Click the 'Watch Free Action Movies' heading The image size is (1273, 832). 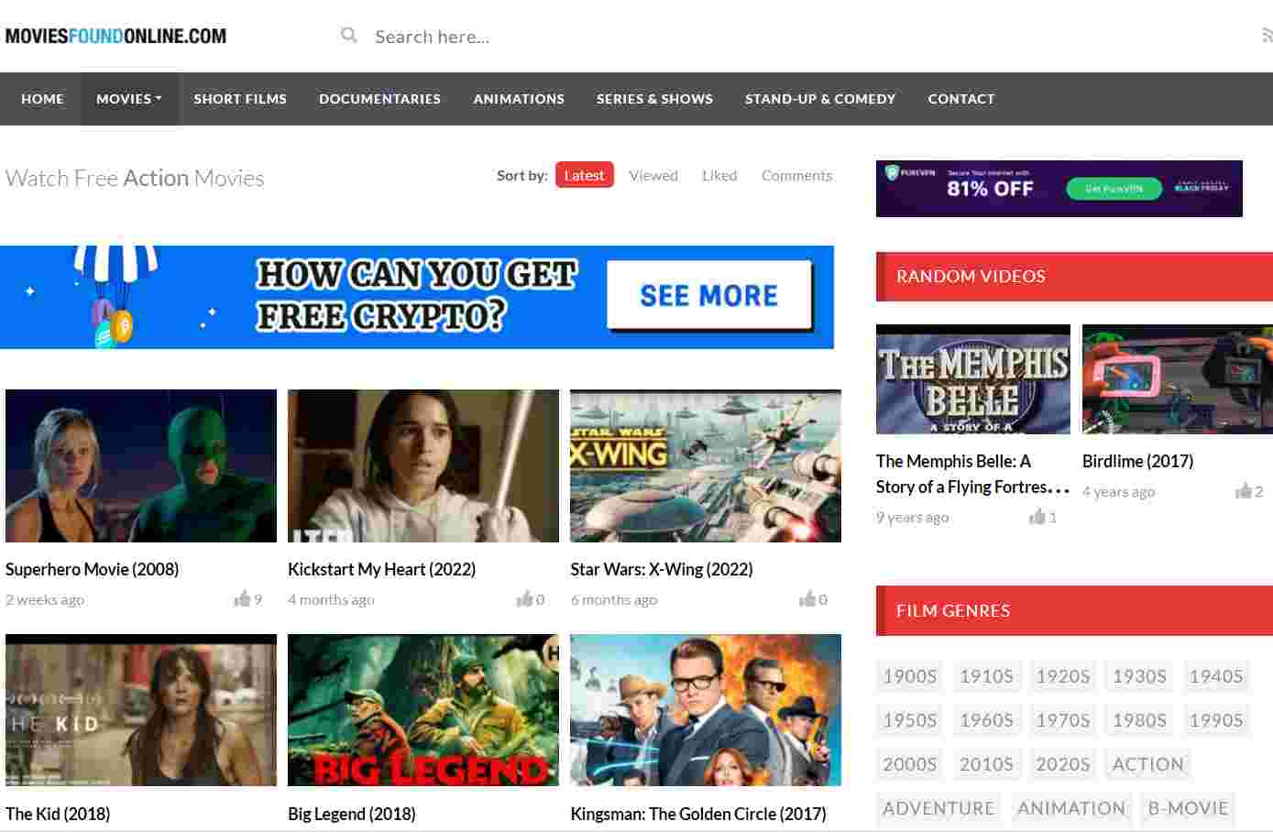point(135,178)
